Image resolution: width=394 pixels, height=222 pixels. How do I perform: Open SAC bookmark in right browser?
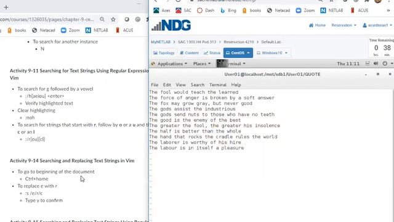183,10
